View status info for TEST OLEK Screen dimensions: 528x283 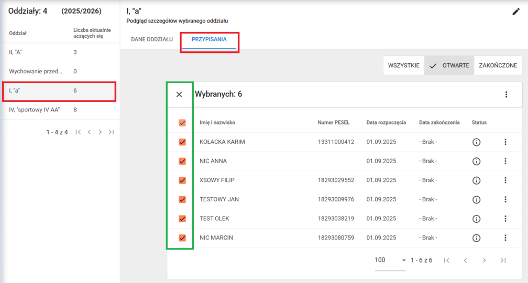pos(476,219)
